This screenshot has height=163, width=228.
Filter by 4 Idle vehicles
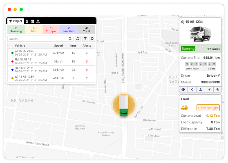pos(34,30)
